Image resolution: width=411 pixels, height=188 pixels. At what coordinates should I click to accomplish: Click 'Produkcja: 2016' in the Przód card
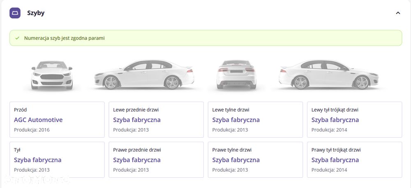pyautogui.click(x=32, y=130)
